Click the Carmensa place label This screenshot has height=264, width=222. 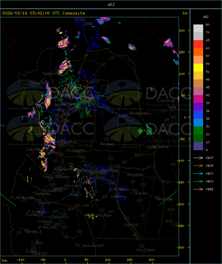click(119, 197)
